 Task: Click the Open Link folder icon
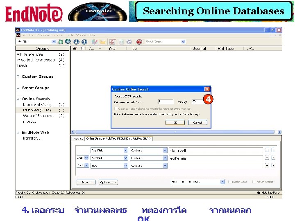tap(103, 41)
